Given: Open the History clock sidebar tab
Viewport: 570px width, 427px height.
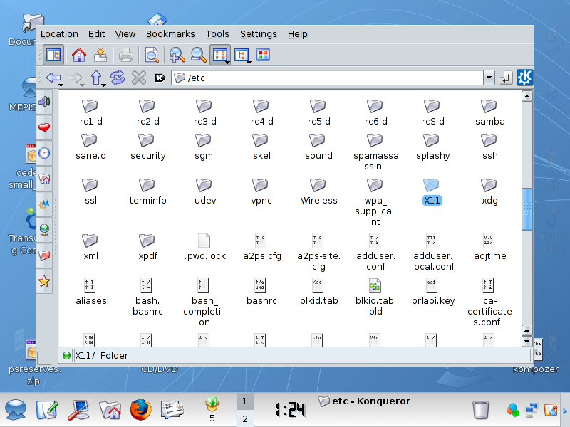Looking at the screenshot, I should 44,153.
